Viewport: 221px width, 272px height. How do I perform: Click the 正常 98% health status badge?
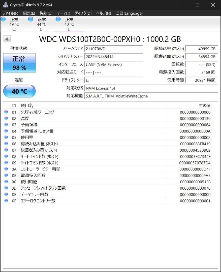pos(19,63)
